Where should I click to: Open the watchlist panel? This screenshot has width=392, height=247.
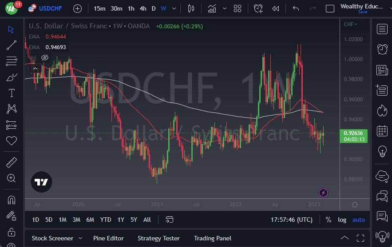click(x=382, y=29)
